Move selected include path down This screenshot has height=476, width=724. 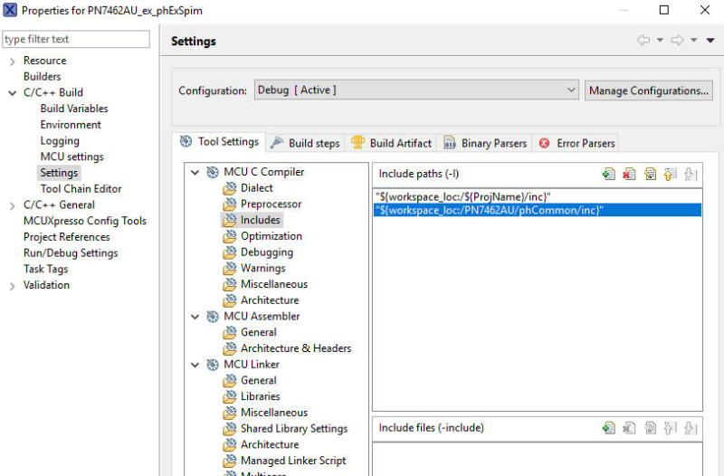[691, 174]
